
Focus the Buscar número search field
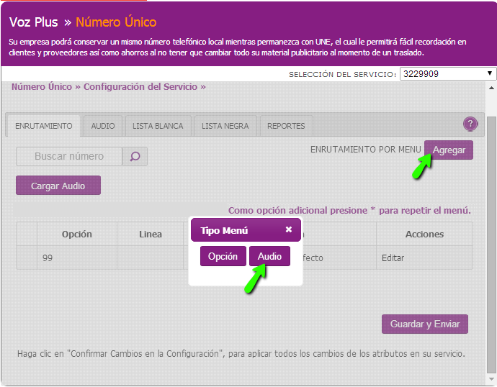(x=69, y=156)
